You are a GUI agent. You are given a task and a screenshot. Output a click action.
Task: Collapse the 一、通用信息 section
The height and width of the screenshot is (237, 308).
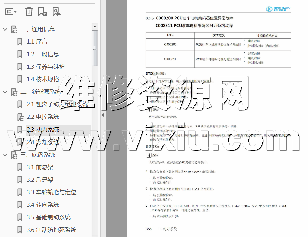pos(5,29)
